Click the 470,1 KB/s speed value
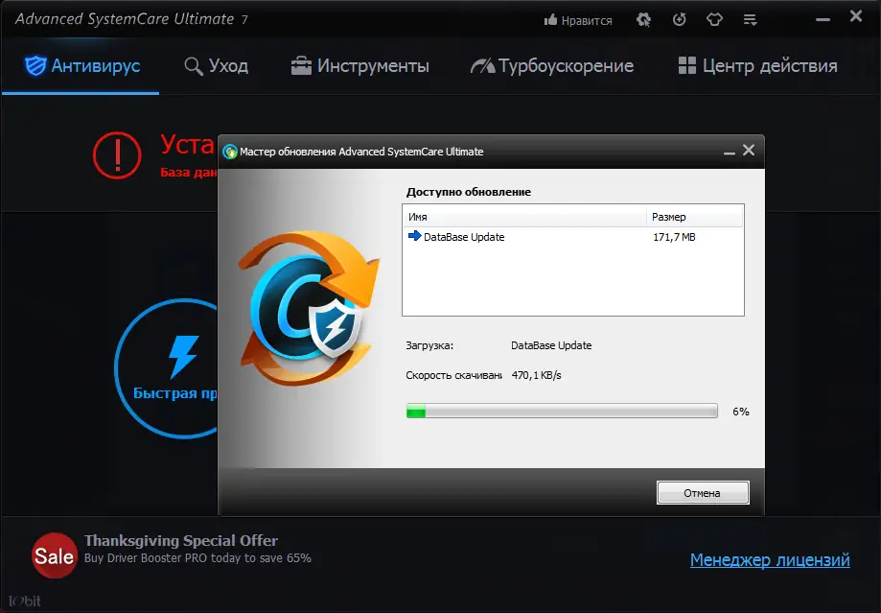Viewport: 881px width, 613px height. click(536, 375)
